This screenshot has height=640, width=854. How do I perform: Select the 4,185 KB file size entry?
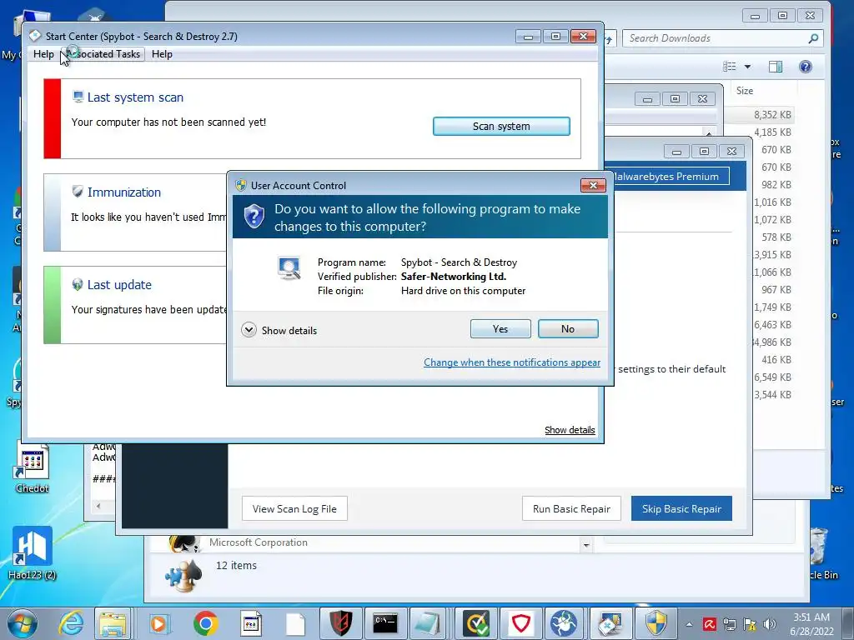772,132
